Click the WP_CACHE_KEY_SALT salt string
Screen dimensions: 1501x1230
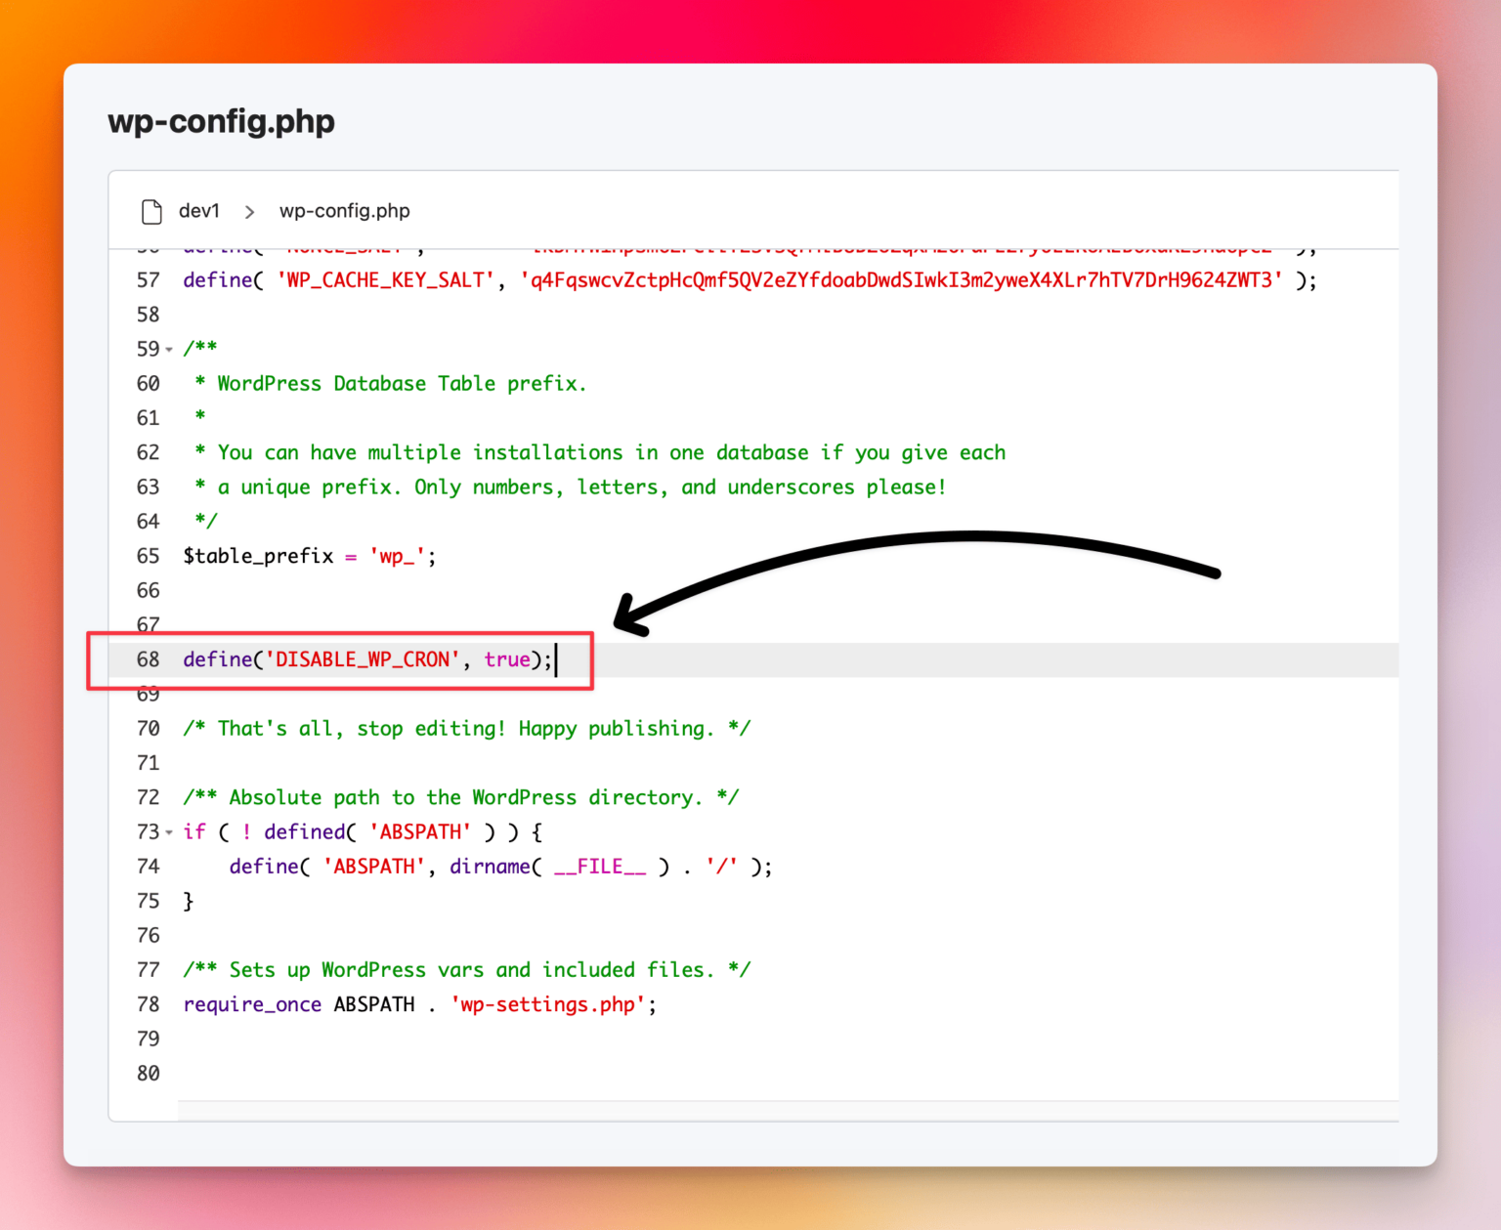tap(899, 279)
